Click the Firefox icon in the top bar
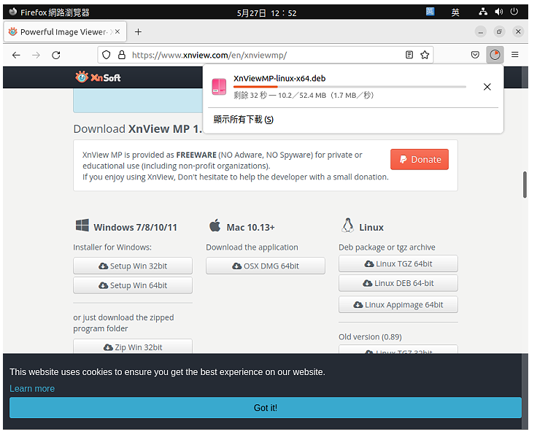Image resolution: width=537 pixels, height=432 pixels. (x=13, y=12)
